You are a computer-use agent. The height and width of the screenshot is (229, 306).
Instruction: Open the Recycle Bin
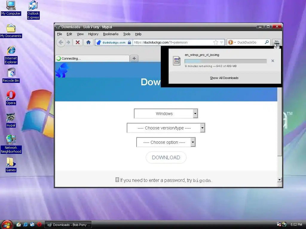tap(11, 75)
